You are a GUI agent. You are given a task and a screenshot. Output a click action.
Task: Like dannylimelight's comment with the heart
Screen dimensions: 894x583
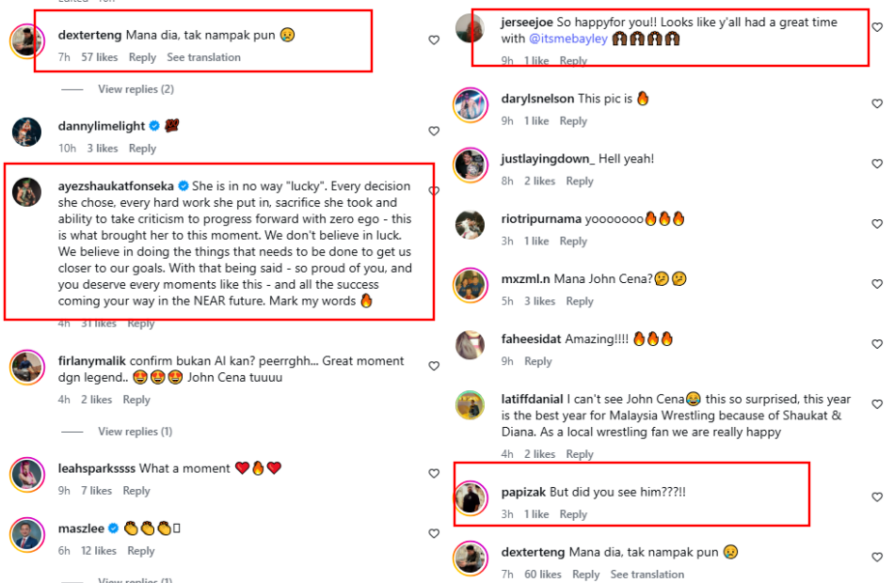tap(434, 131)
